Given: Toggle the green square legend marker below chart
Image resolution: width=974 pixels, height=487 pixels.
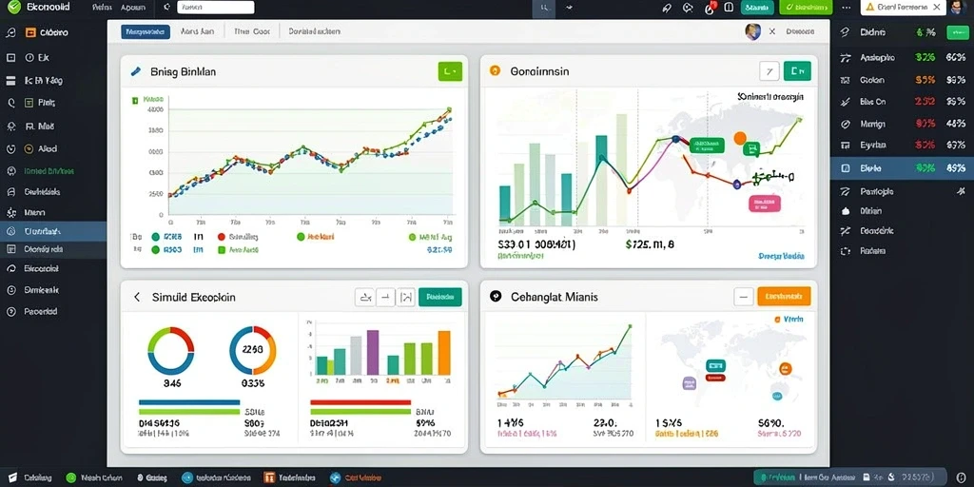Looking at the screenshot, I should pos(221,250).
